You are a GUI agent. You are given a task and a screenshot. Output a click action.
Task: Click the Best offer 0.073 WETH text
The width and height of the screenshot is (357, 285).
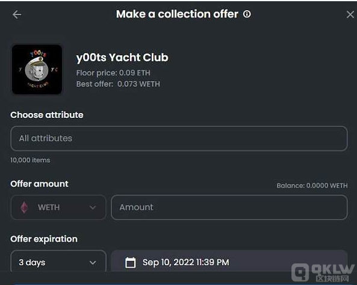pyautogui.click(x=118, y=84)
